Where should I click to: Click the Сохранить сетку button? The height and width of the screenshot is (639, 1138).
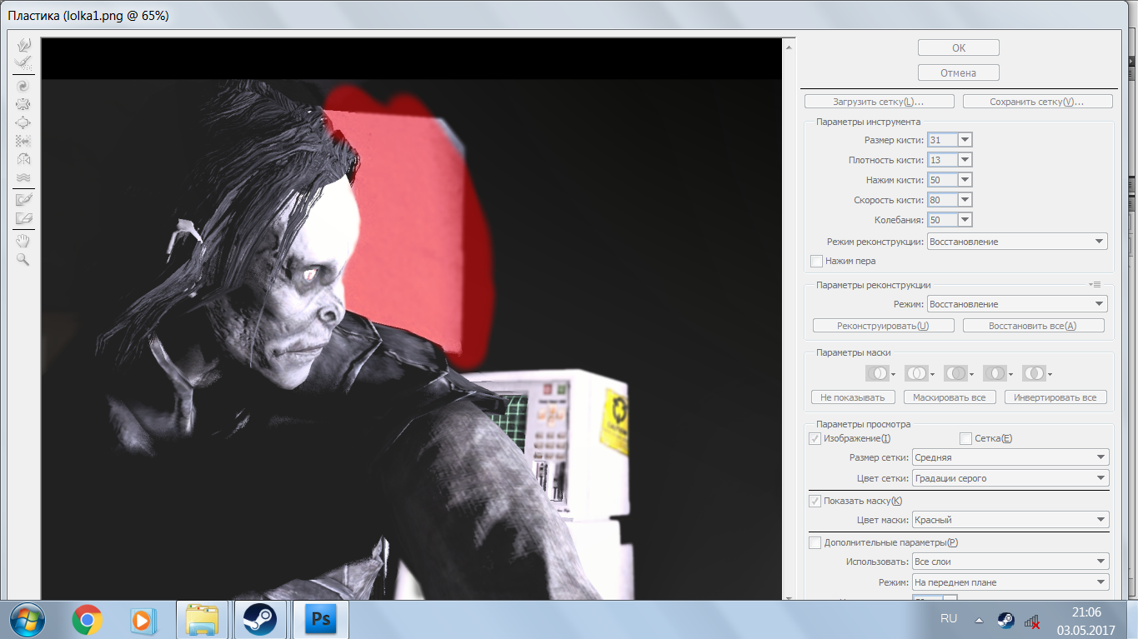click(1037, 102)
